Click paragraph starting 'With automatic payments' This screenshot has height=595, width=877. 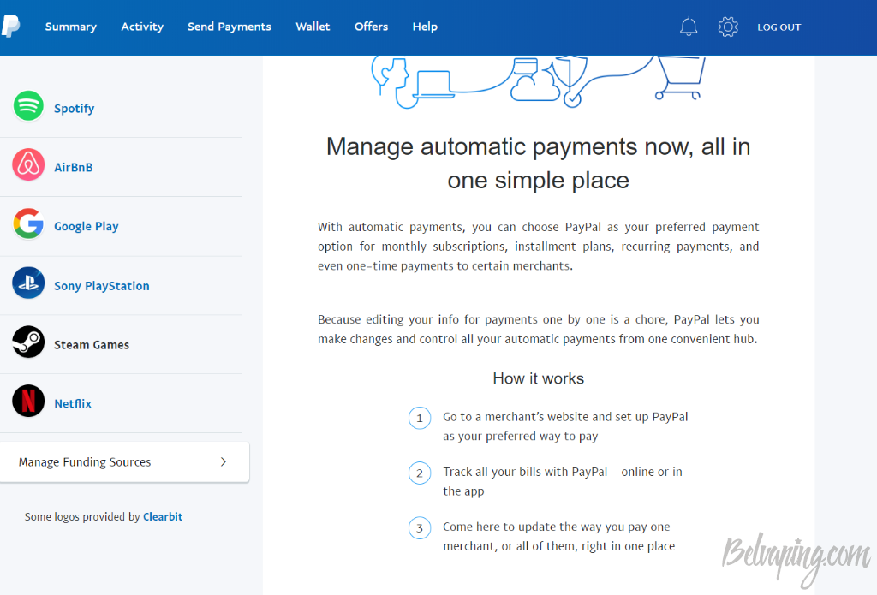point(538,246)
